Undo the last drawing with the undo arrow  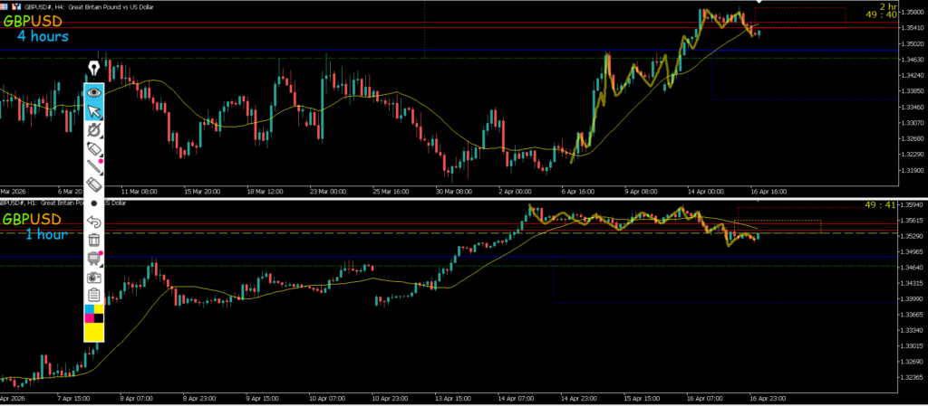[93, 222]
